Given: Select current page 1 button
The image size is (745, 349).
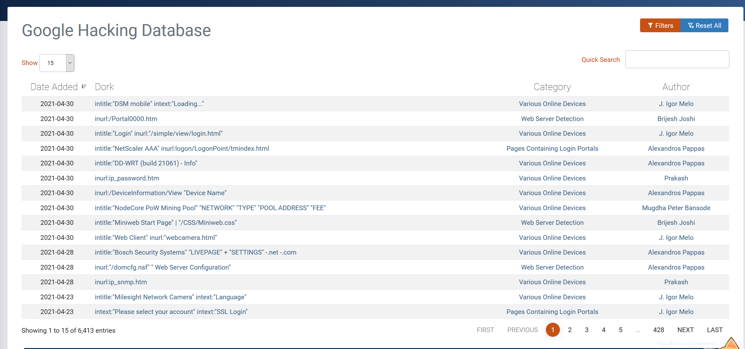Looking at the screenshot, I should (x=552, y=330).
